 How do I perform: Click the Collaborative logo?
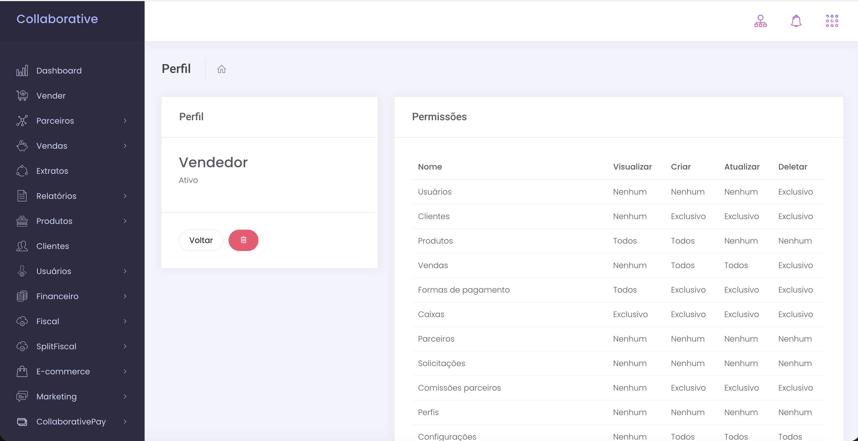pos(57,19)
